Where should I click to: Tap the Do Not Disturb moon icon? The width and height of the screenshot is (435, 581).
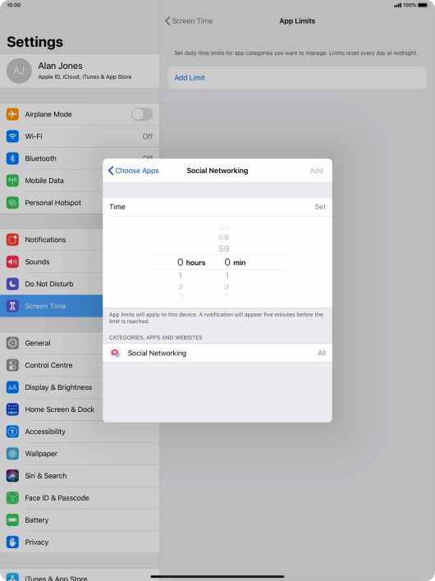12,284
